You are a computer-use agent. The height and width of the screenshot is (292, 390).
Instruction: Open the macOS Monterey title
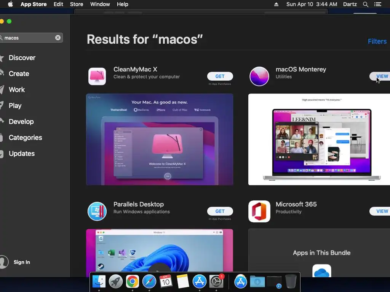coord(301,69)
